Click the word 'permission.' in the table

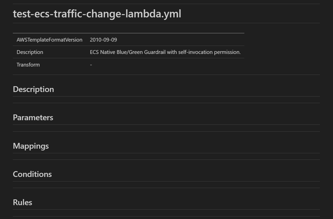tap(227, 52)
